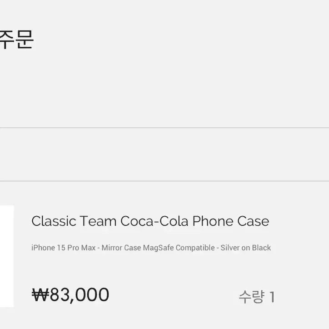This screenshot has height=329, width=329.
Task: Click the 주문 page heading
Action: coord(16,39)
